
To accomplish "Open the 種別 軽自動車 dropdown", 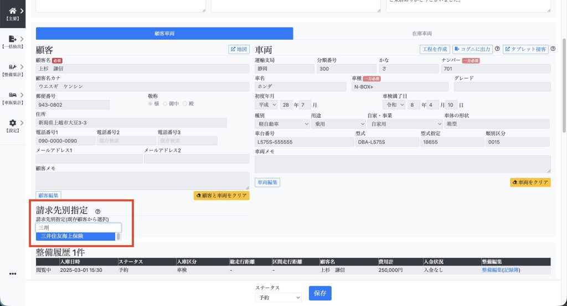I will tap(282, 124).
